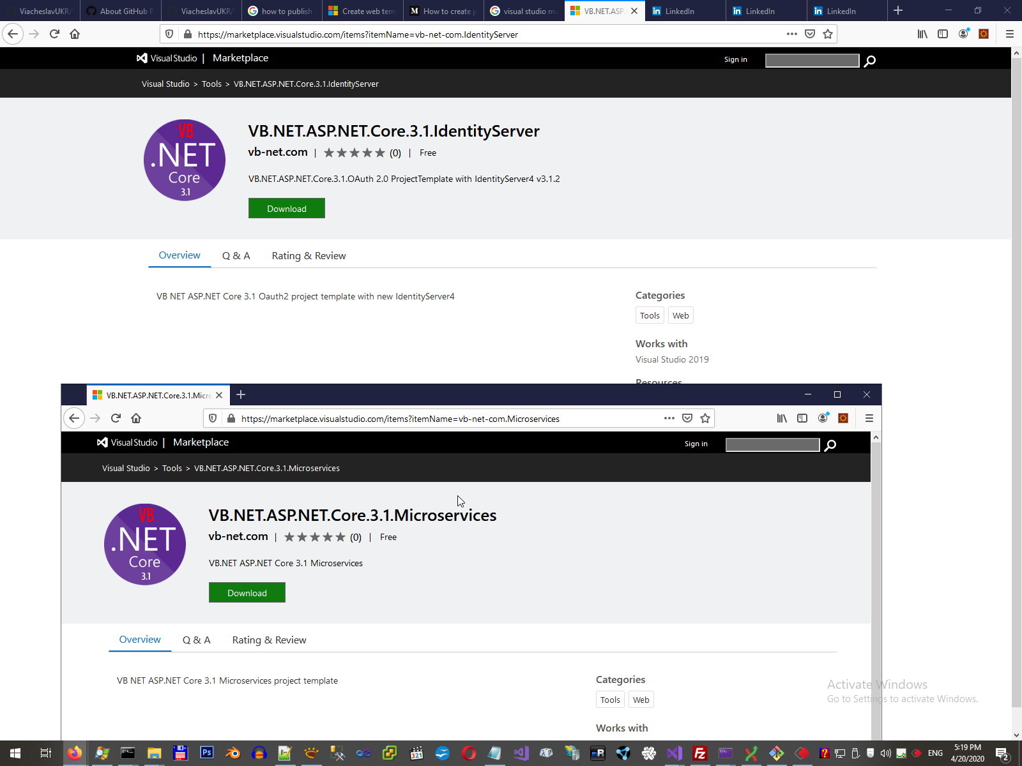Click the Microservices page vertical scrollbar
Image resolution: width=1022 pixels, height=766 pixels.
[x=876, y=586]
